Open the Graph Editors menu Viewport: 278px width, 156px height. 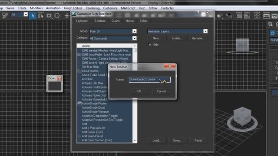(x=73, y=8)
